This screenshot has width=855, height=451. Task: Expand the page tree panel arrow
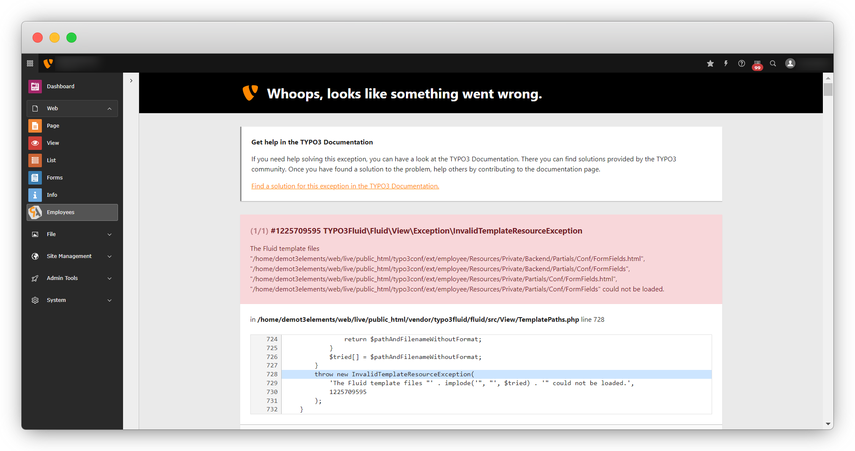pos(131,81)
